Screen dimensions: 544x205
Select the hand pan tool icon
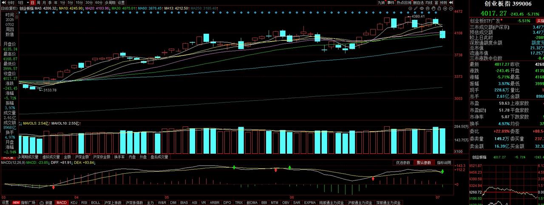(x=433, y=8)
